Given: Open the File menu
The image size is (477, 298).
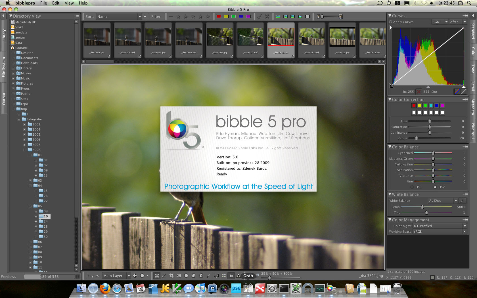Looking at the screenshot, I should pos(43,3).
